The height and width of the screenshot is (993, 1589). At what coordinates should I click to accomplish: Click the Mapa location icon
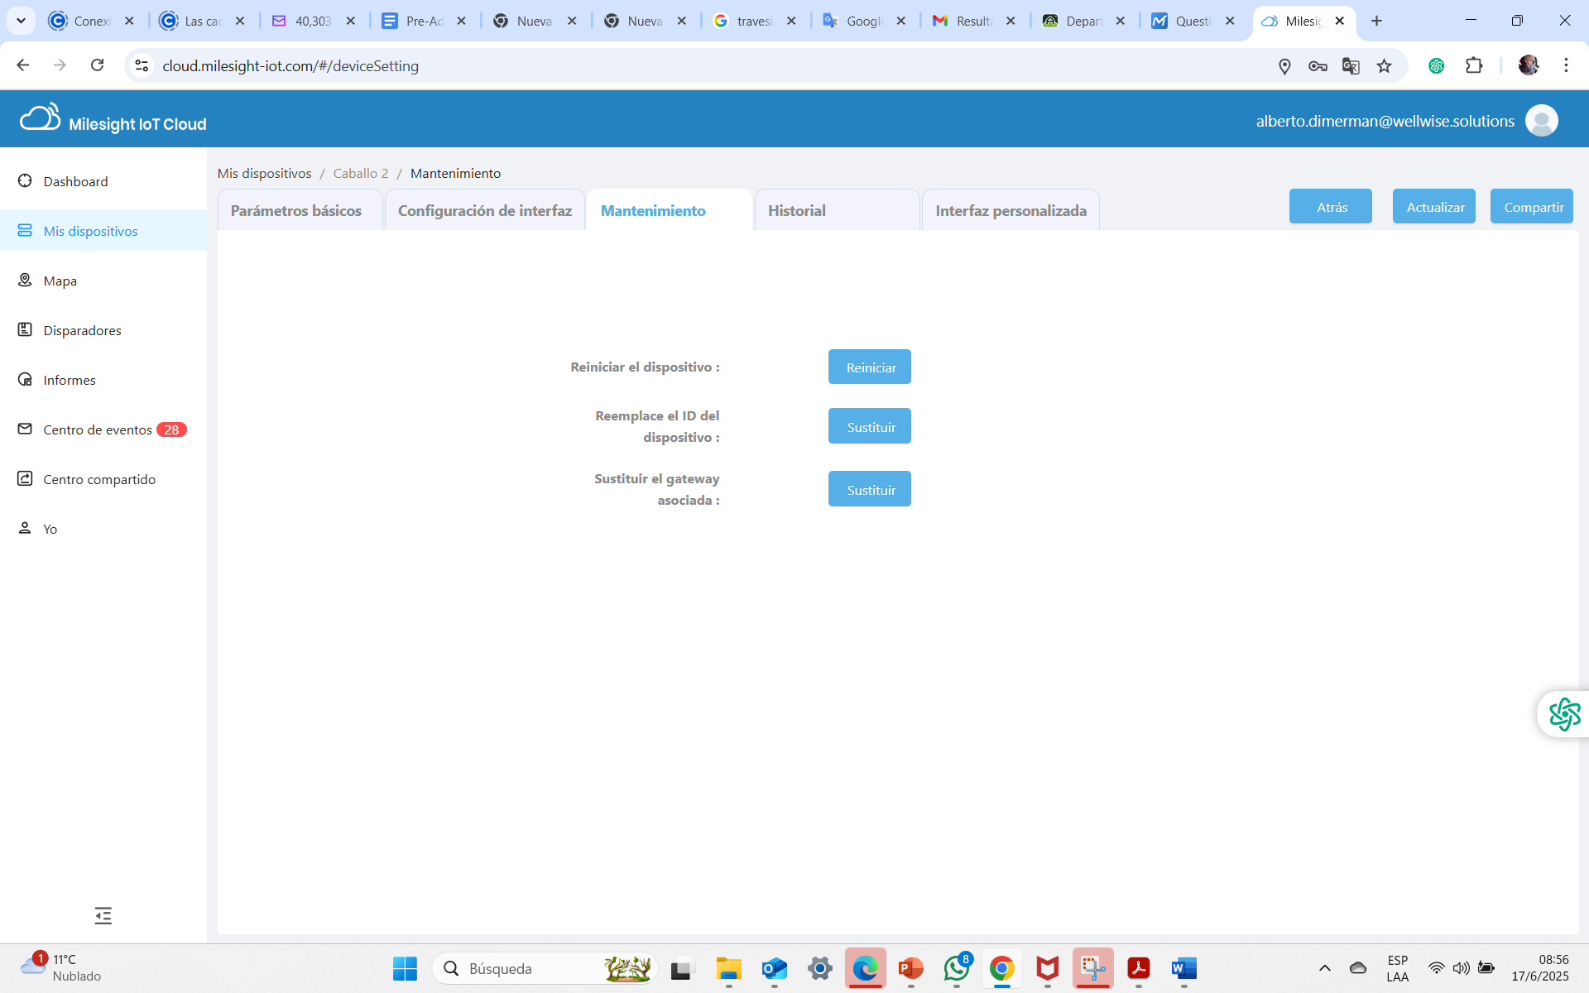(x=25, y=281)
